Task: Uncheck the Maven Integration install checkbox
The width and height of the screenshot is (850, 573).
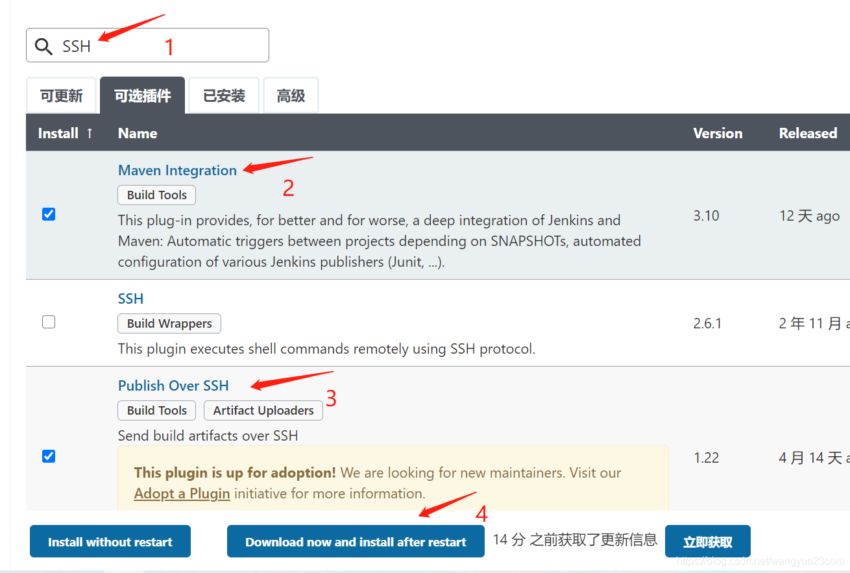Action: click(49, 214)
